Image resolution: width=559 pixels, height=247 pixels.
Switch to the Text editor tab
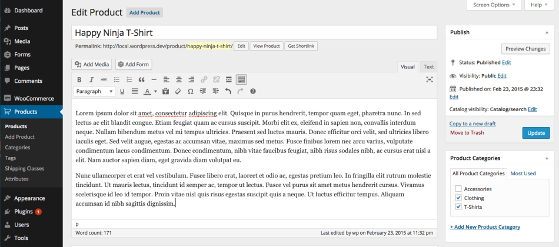(428, 67)
